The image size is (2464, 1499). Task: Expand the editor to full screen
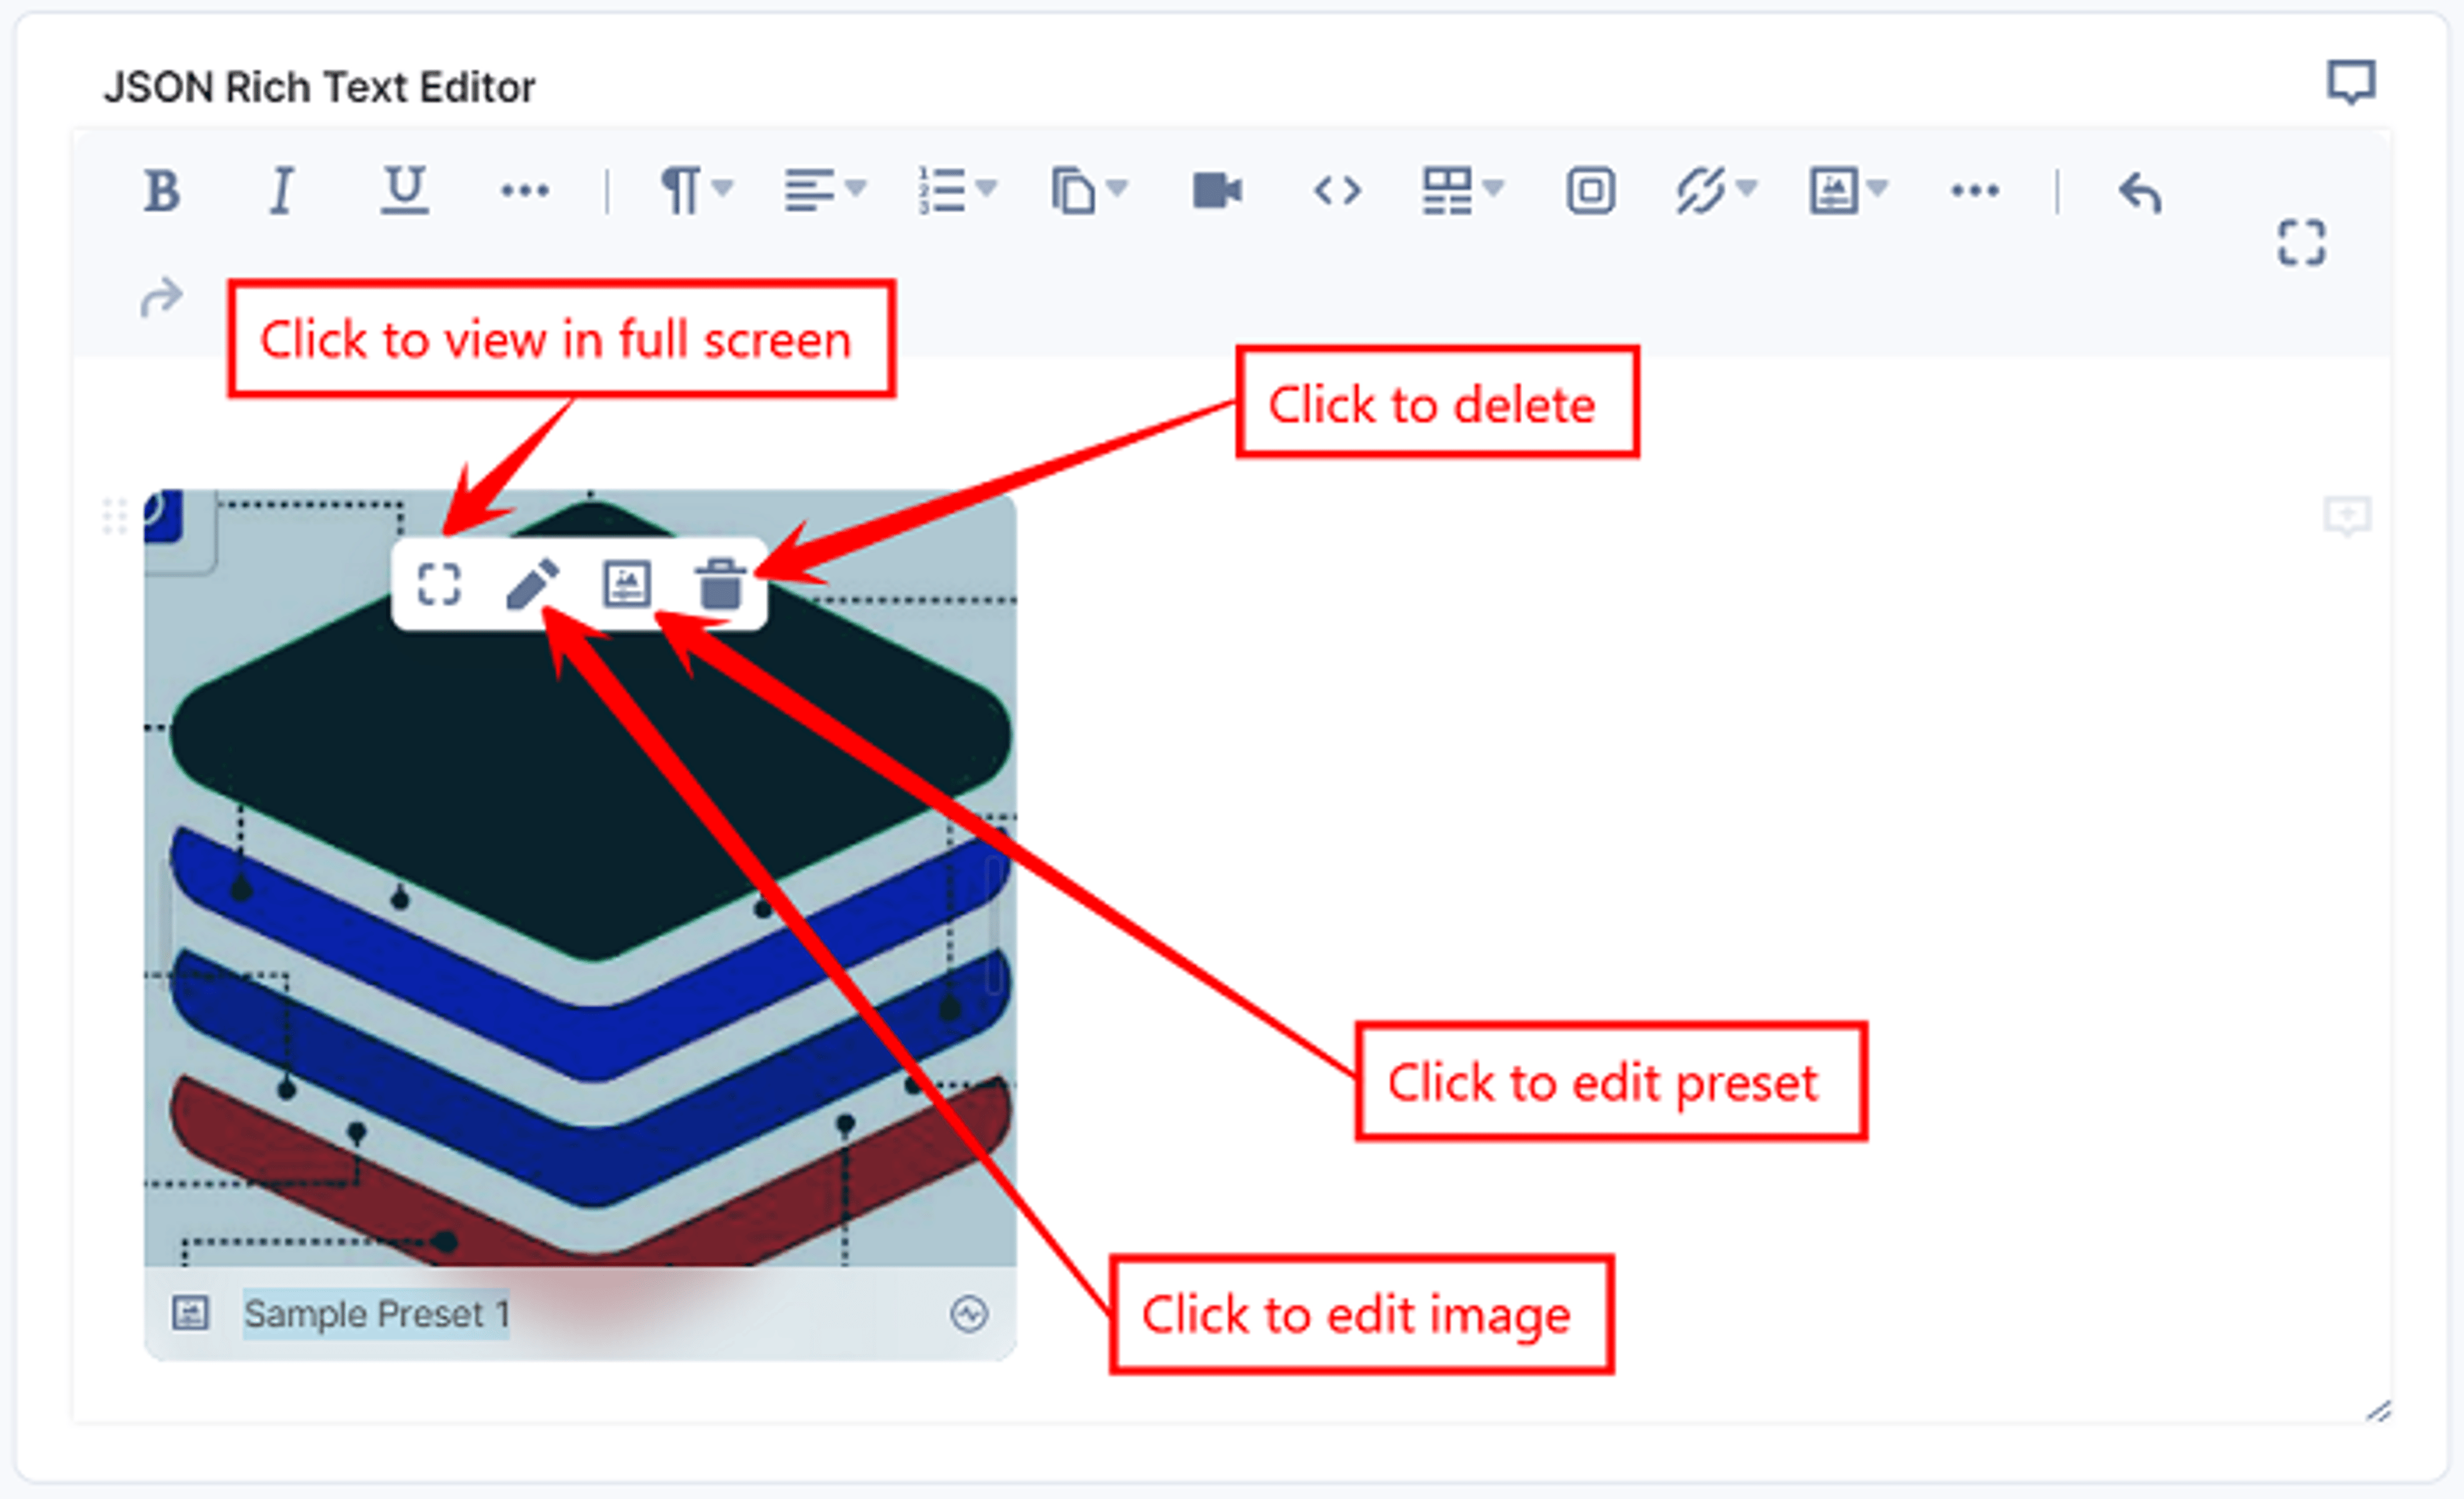click(x=2302, y=243)
